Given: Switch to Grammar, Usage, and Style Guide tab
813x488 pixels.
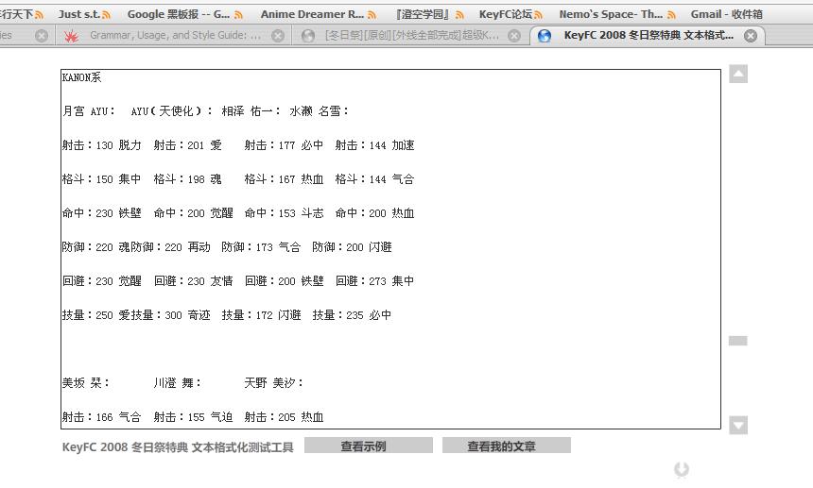Looking at the screenshot, I should (173, 35).
